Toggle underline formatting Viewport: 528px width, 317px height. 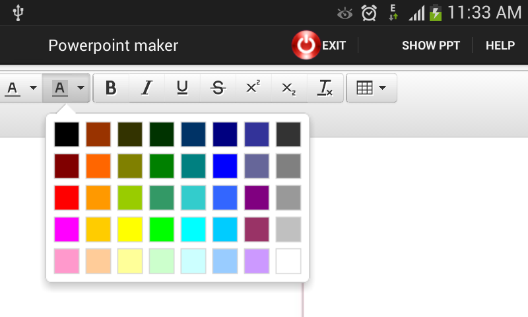click(182, 88)
